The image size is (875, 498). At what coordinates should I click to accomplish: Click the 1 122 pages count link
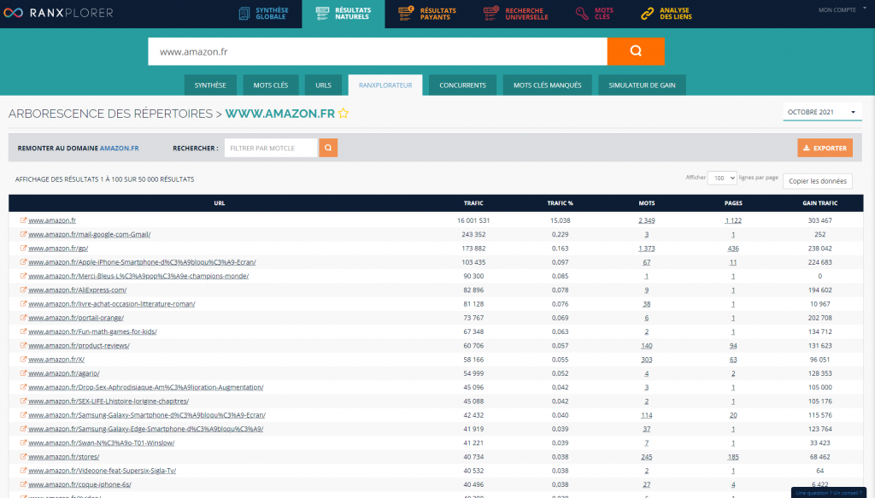click(733, 220)
